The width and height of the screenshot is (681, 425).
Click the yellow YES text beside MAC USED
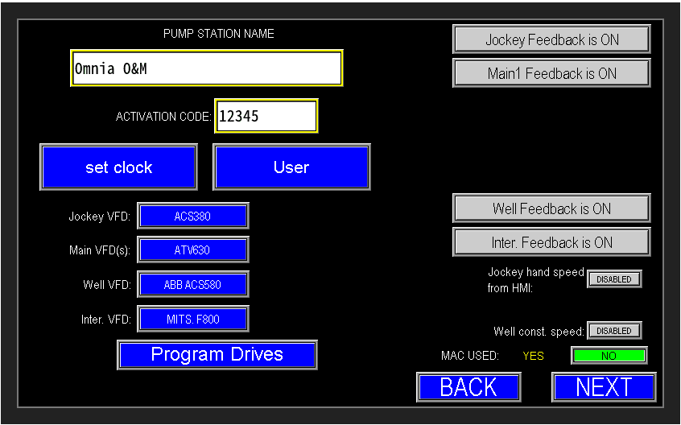point(533,355)
